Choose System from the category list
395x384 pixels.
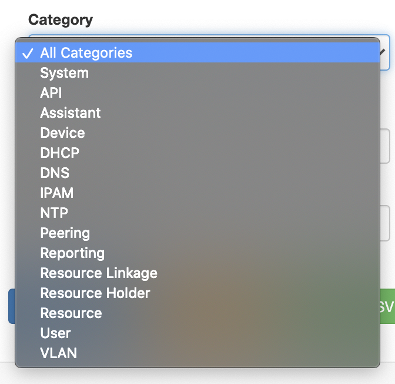coord(64,73)
